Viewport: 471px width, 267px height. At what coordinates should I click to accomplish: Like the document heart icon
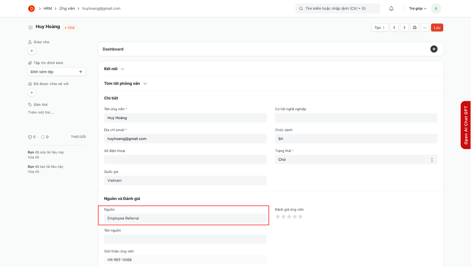(30, 137)
